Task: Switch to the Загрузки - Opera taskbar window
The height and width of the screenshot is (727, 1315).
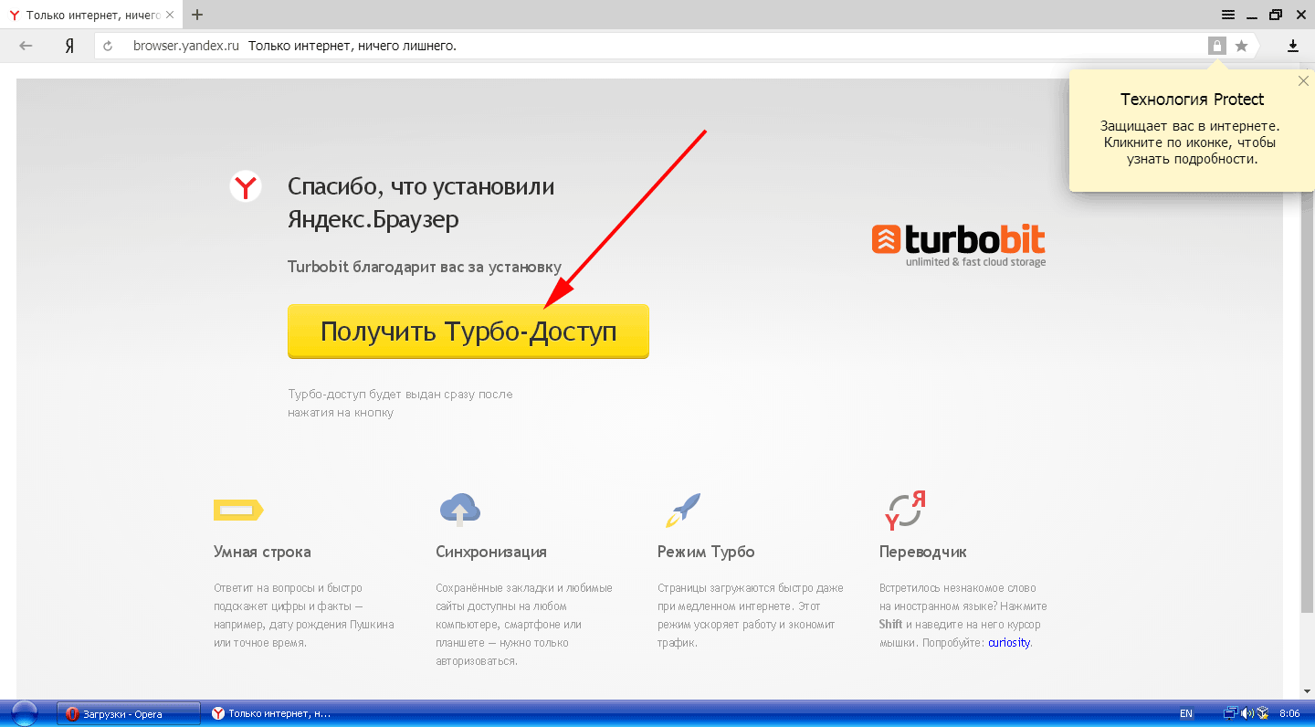Action: tap(129, 713)
